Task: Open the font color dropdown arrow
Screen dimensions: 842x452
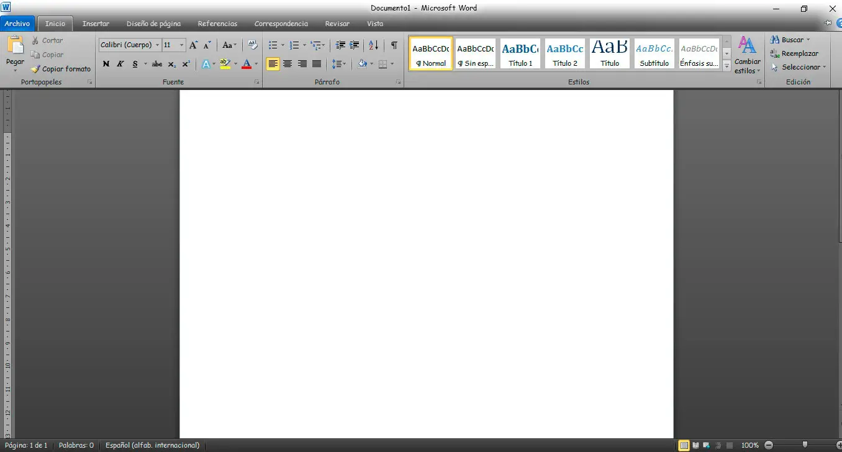Action: [256, 63]
